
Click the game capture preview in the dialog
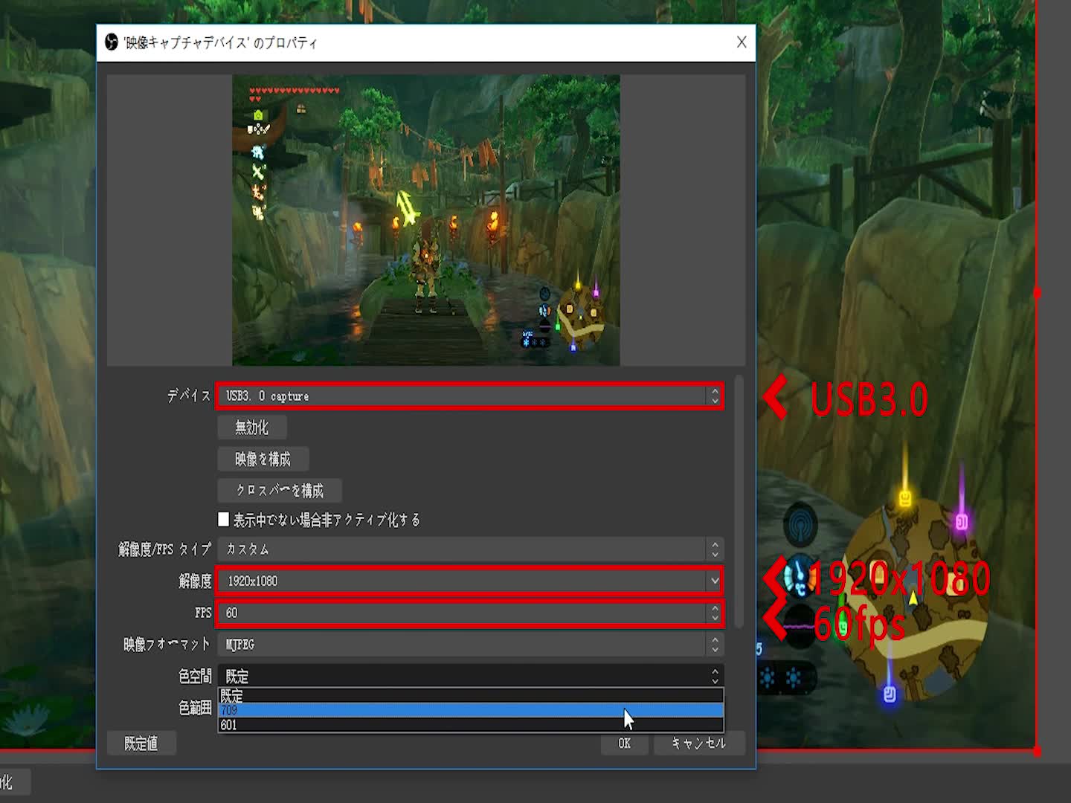(x=426, y=220)
